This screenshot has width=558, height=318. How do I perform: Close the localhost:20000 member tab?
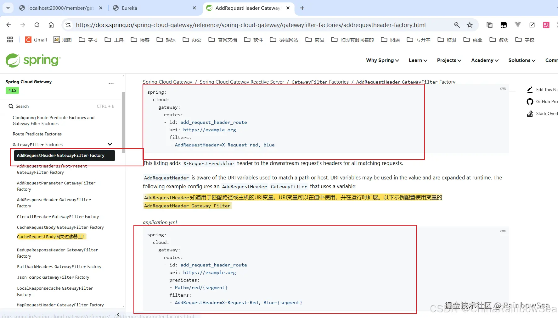pyautogui.click(x=101, y=8)
